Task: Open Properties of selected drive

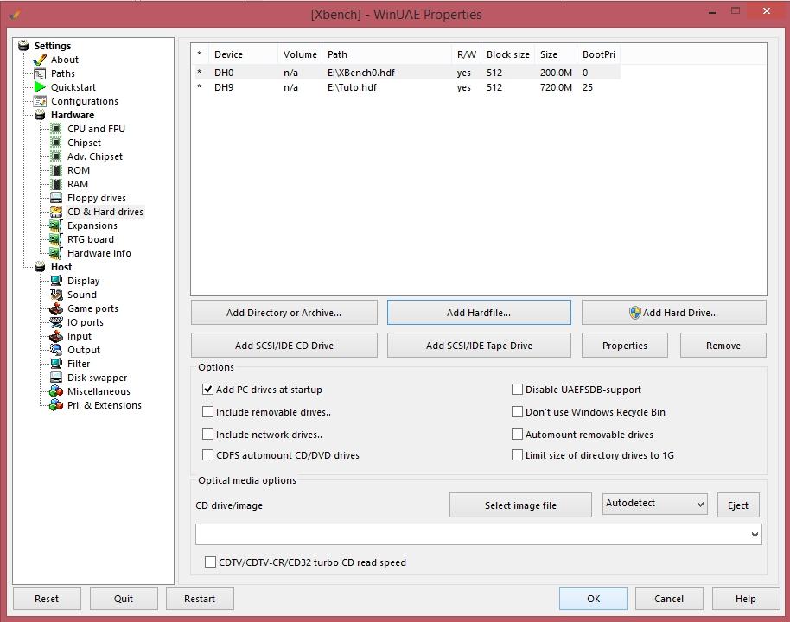Action: coord(624,346)
